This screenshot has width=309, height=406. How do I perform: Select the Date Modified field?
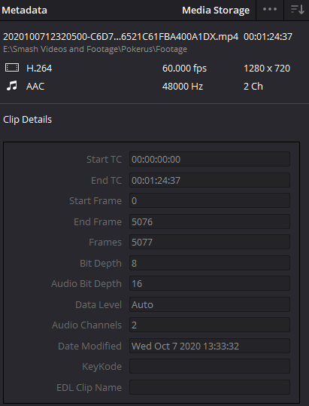[x=210, y=346]
